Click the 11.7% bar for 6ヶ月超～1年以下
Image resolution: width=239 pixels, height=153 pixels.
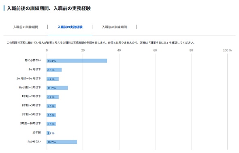pyautogui.click(x=57, y=88)
